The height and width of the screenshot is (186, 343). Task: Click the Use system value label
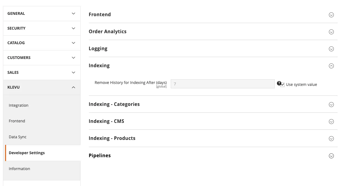coord(301,85)
